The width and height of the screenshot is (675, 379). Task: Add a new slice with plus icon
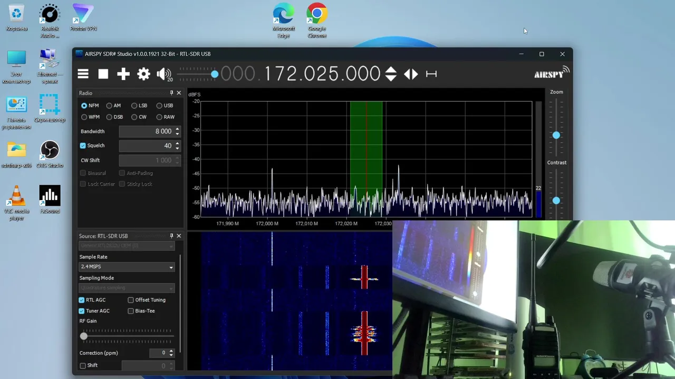click(123, 74)
